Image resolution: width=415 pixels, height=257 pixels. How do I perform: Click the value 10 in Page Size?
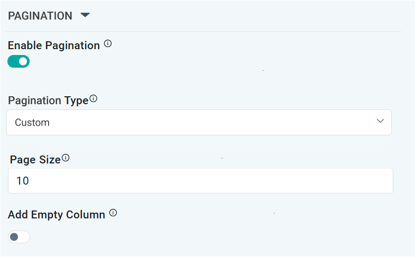click(23, 181)
